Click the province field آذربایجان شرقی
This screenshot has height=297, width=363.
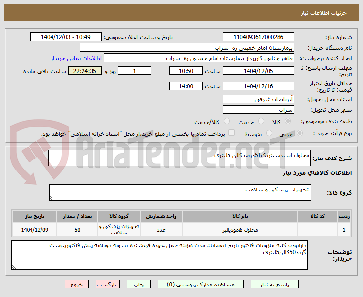tap(259, 99)
